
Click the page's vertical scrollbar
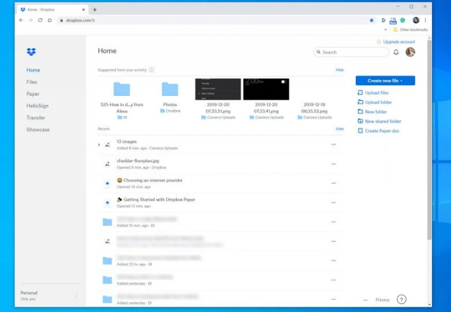coord(429,139)
